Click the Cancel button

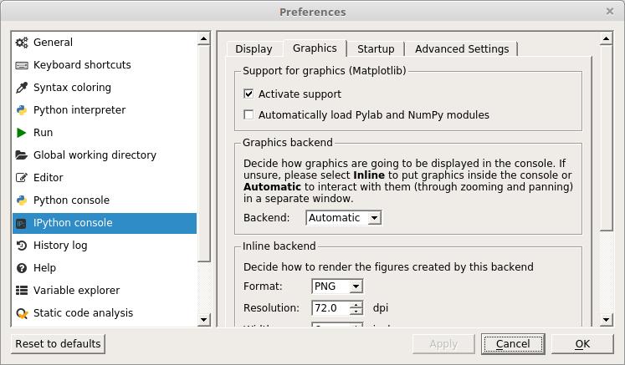point(513,343)
